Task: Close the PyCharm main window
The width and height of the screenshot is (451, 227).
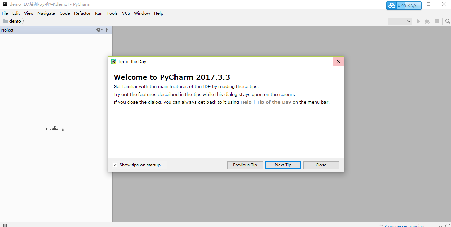Action: tap(444, 4)
